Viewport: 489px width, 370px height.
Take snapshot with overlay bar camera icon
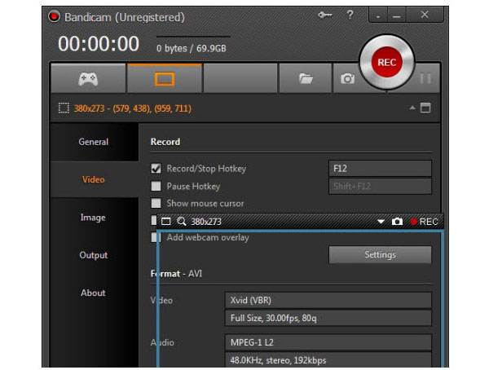pos(397,221)
